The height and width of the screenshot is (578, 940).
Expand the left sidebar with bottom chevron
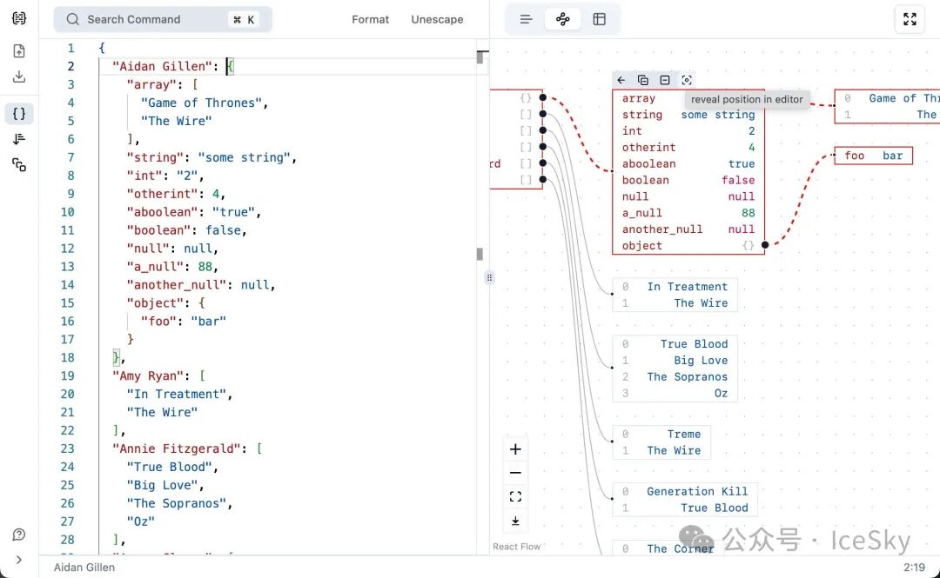(19, 560)
